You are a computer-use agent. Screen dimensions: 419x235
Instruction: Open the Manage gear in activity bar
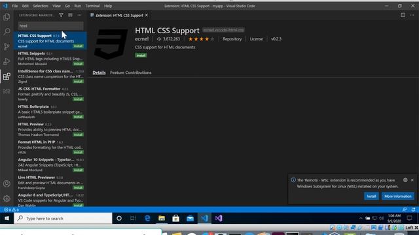tap(7, 198)
